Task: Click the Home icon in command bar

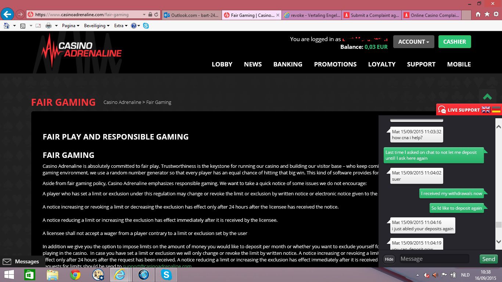Action: [x=7, y=26]
